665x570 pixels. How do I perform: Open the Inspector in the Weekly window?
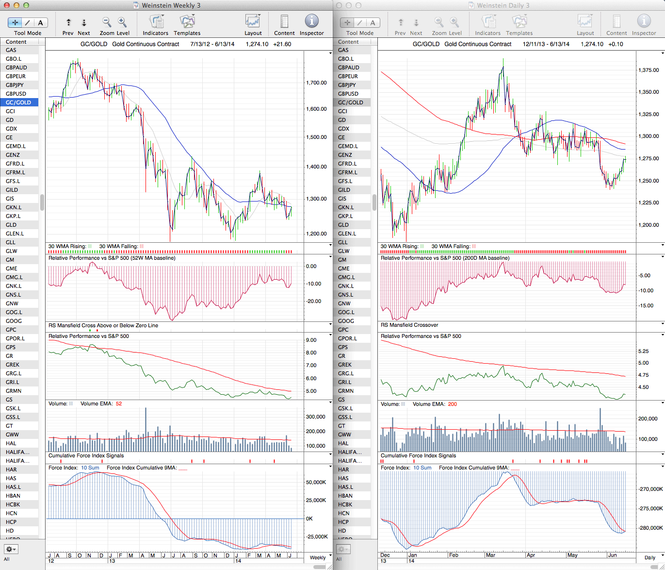[311, 22]
